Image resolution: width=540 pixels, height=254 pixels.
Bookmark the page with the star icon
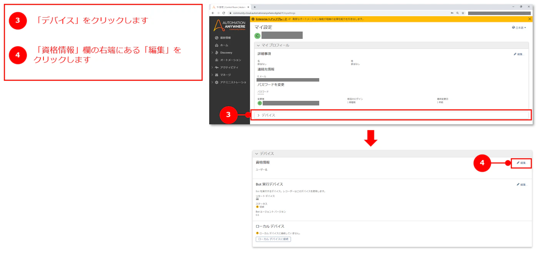pyautogui.click(x=463, y=13)
